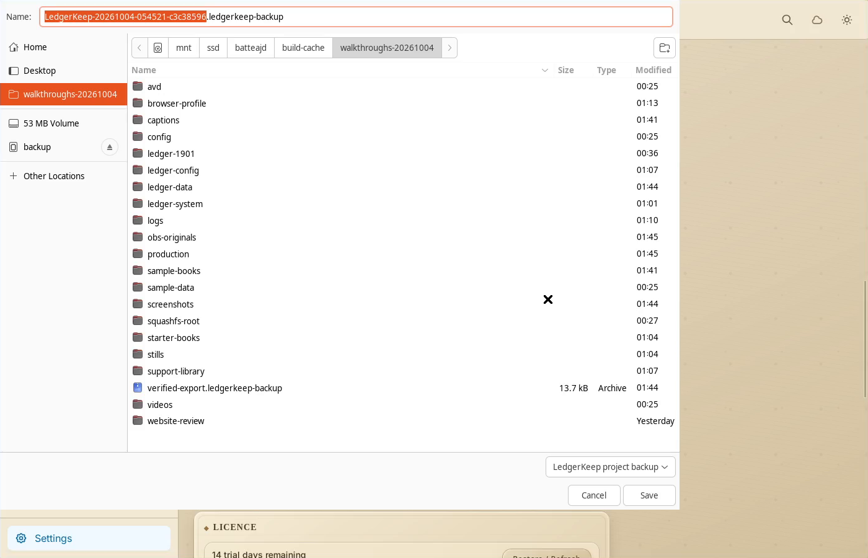This screenshot has height=558, width=868.
Task: Toggle sort order with the Name column arrow
Action: coord(545,70)
